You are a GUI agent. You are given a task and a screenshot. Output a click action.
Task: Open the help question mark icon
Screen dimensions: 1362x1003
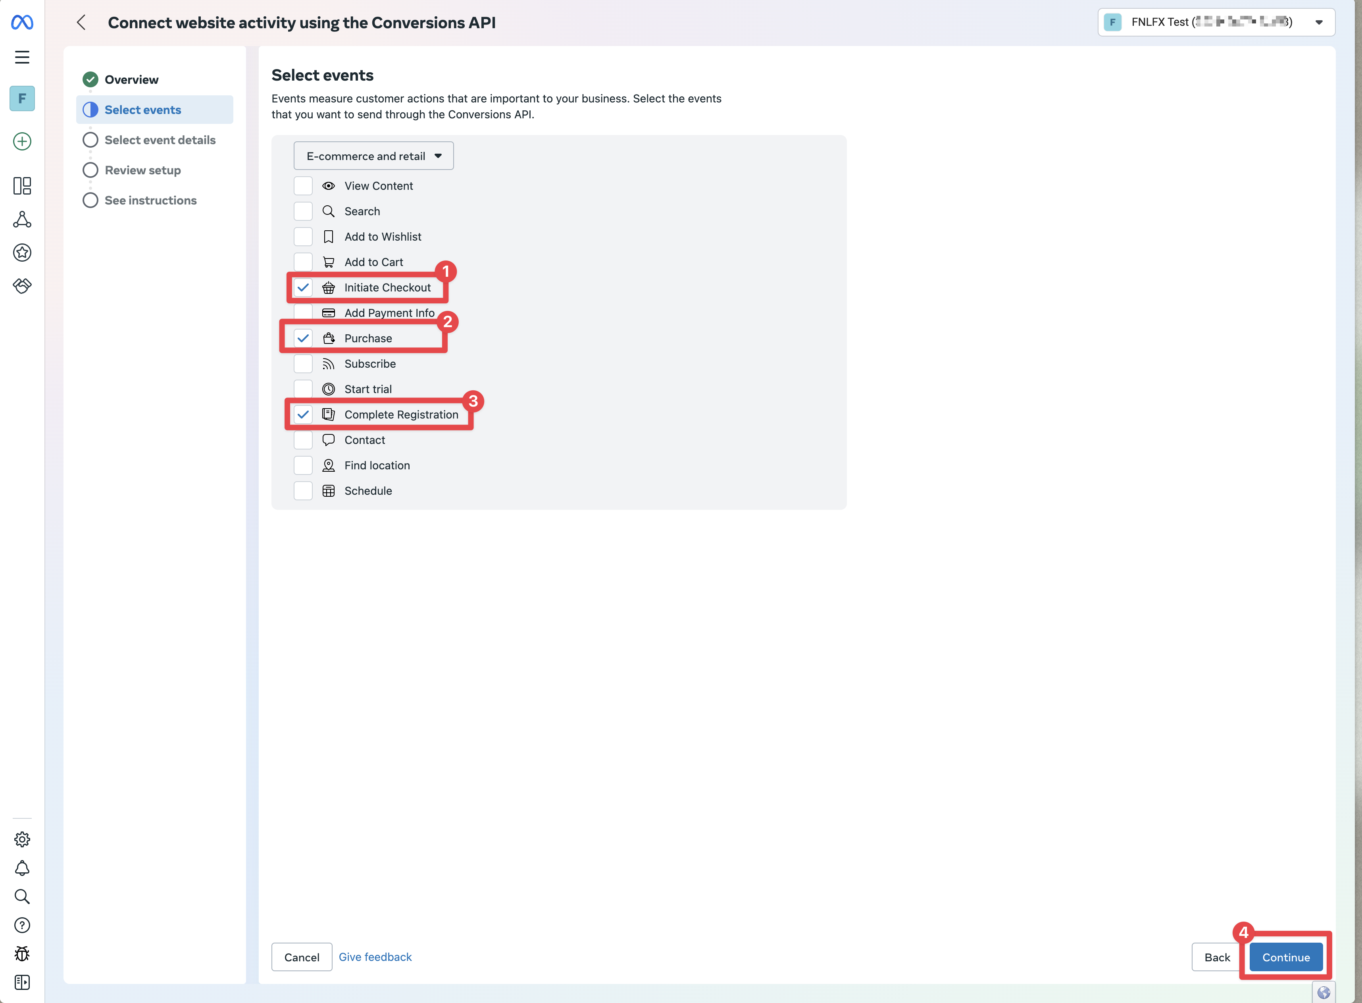pyautogui.click(x=22, y=925)
